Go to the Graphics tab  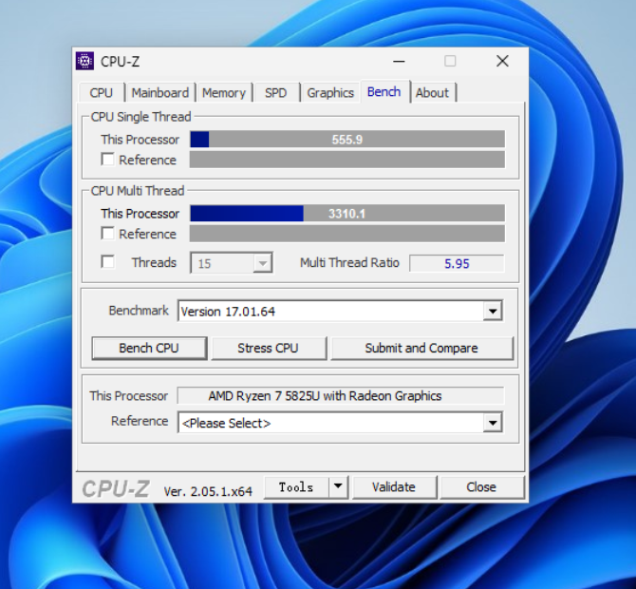[330, 92]
